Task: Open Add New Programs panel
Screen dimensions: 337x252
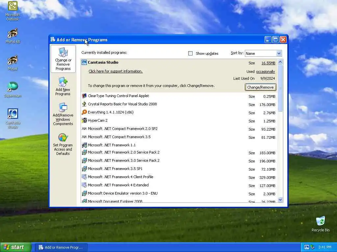Action: [63, 86]
